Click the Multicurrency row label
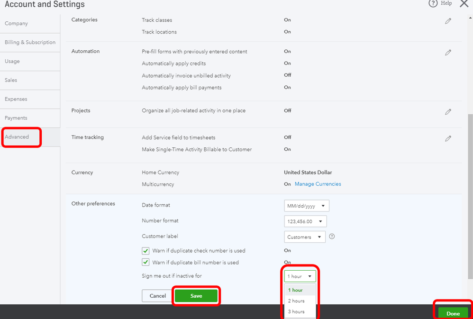This screenshot has width=473, height=319. 158,184
